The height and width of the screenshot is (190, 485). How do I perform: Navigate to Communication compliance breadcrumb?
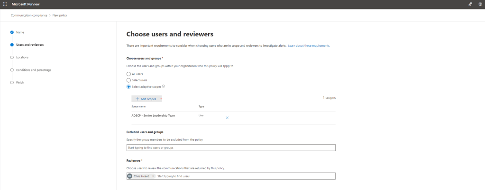pyautogui.click(x=29, y=15)
